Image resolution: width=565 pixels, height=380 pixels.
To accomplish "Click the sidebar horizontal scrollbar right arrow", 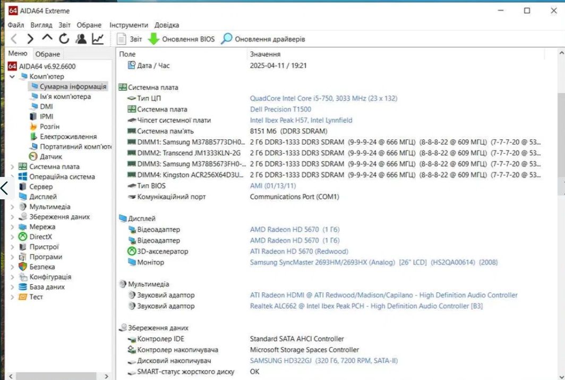I will point(106,376).
